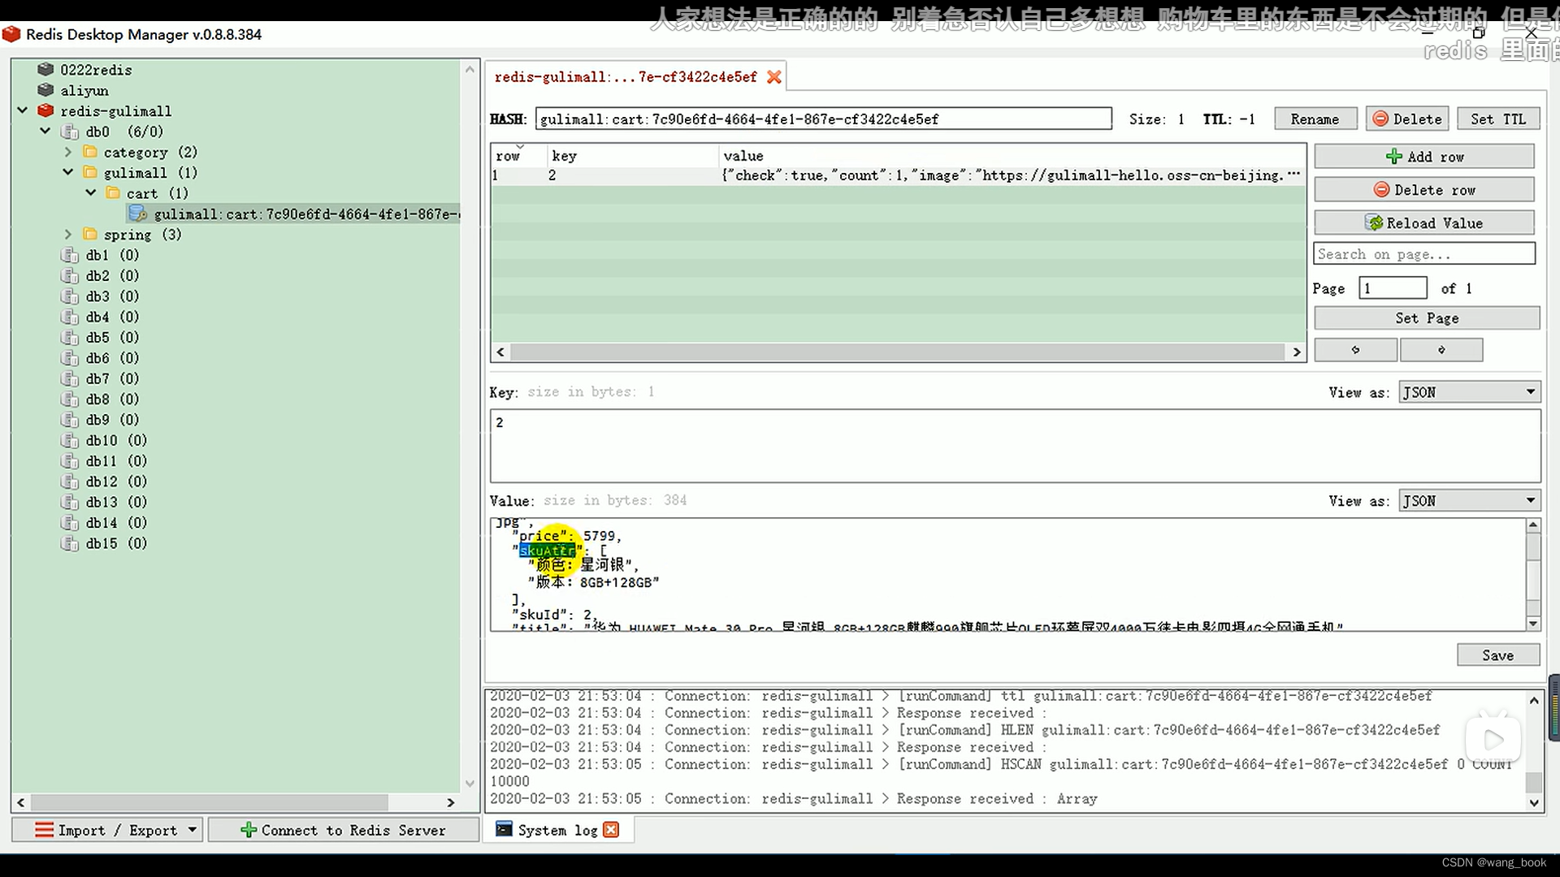Click the Page number input field
The height and width of the screenshot is (877, 1560).
pyautogui.click(x=1393, y=288)
